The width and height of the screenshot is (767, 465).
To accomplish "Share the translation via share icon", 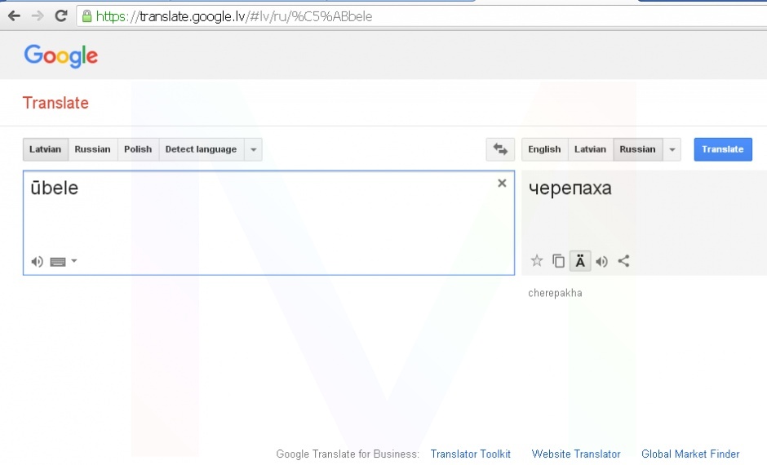I will [x=623, y=261].
